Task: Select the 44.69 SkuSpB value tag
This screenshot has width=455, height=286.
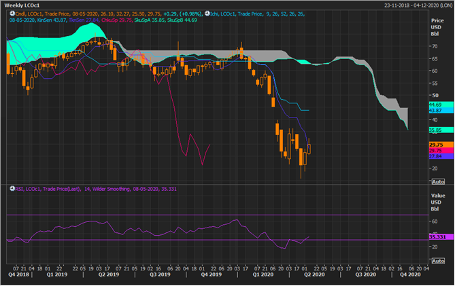Action: (x=441, y=105)
